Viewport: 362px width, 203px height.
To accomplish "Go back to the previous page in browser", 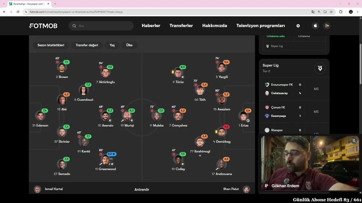I will point(4,12).
